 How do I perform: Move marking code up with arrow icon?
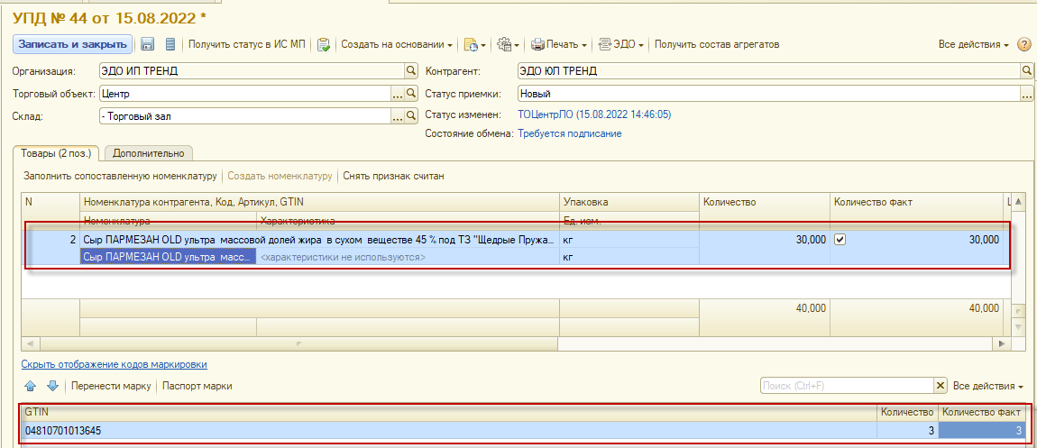pos(30,386)
